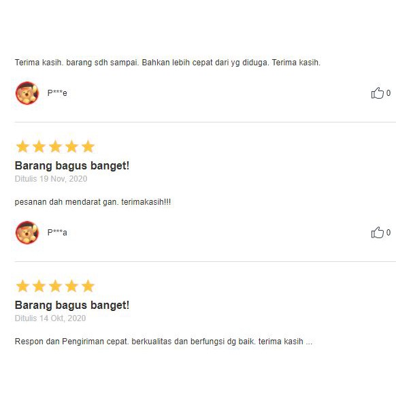Click the third star of the 19 Nov review

coord(55,146)
